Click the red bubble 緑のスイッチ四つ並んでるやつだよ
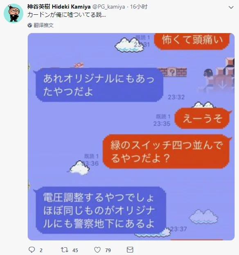The height and width of the screenshot is (255, 239). click(166, 151)
